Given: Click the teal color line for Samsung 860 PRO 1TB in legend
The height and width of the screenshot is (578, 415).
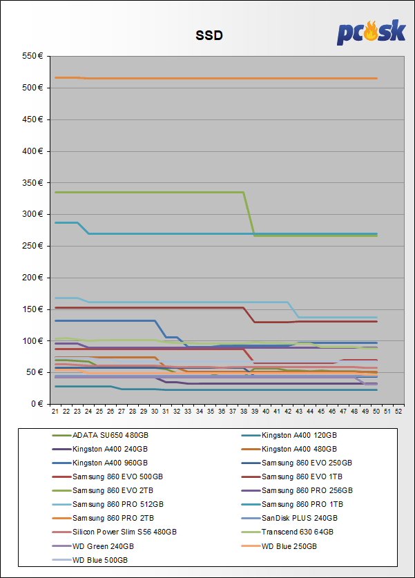Looking at the screenshot, I should pos(251,504).
